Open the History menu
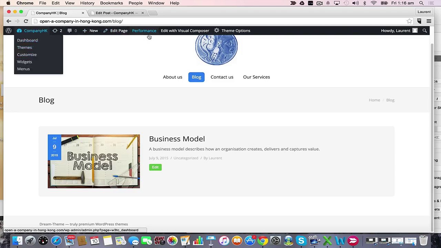 [87, 3]
